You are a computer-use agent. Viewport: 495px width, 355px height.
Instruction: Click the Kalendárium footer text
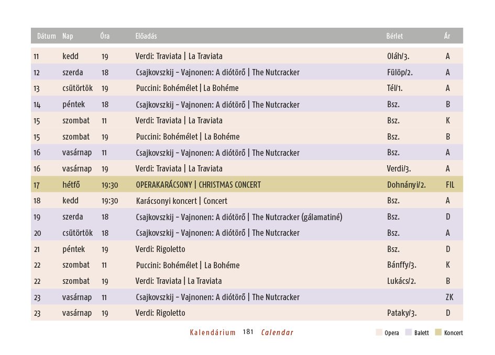(213, 333)
